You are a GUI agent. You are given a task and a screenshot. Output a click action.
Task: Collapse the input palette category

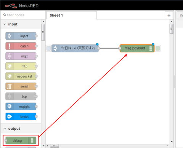pyautogui.click(x=5, y=24)
